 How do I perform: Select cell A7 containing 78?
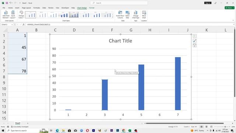17,71
